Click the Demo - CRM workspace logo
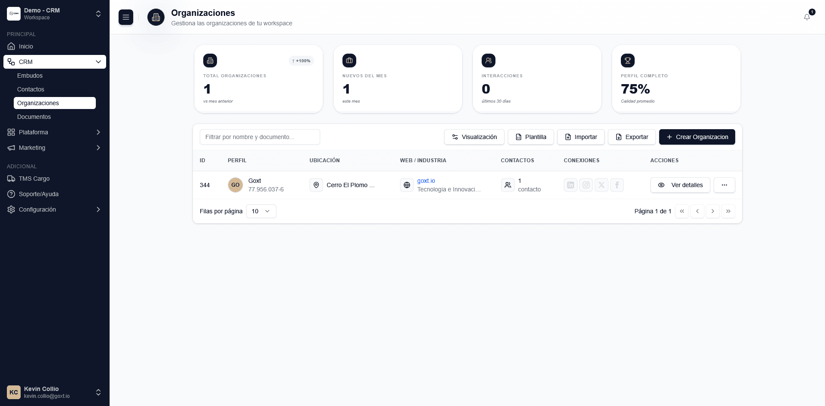The width and height of the screenshot is (825, 406). (x=14, y=14)
